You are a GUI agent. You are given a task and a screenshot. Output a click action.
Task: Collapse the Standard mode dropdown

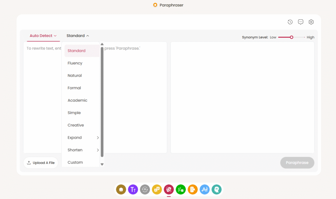click(x=78, y=36)
